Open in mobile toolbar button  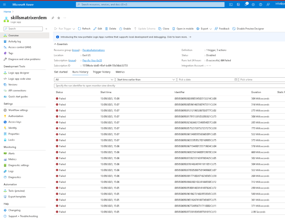(x=183, y=29)
